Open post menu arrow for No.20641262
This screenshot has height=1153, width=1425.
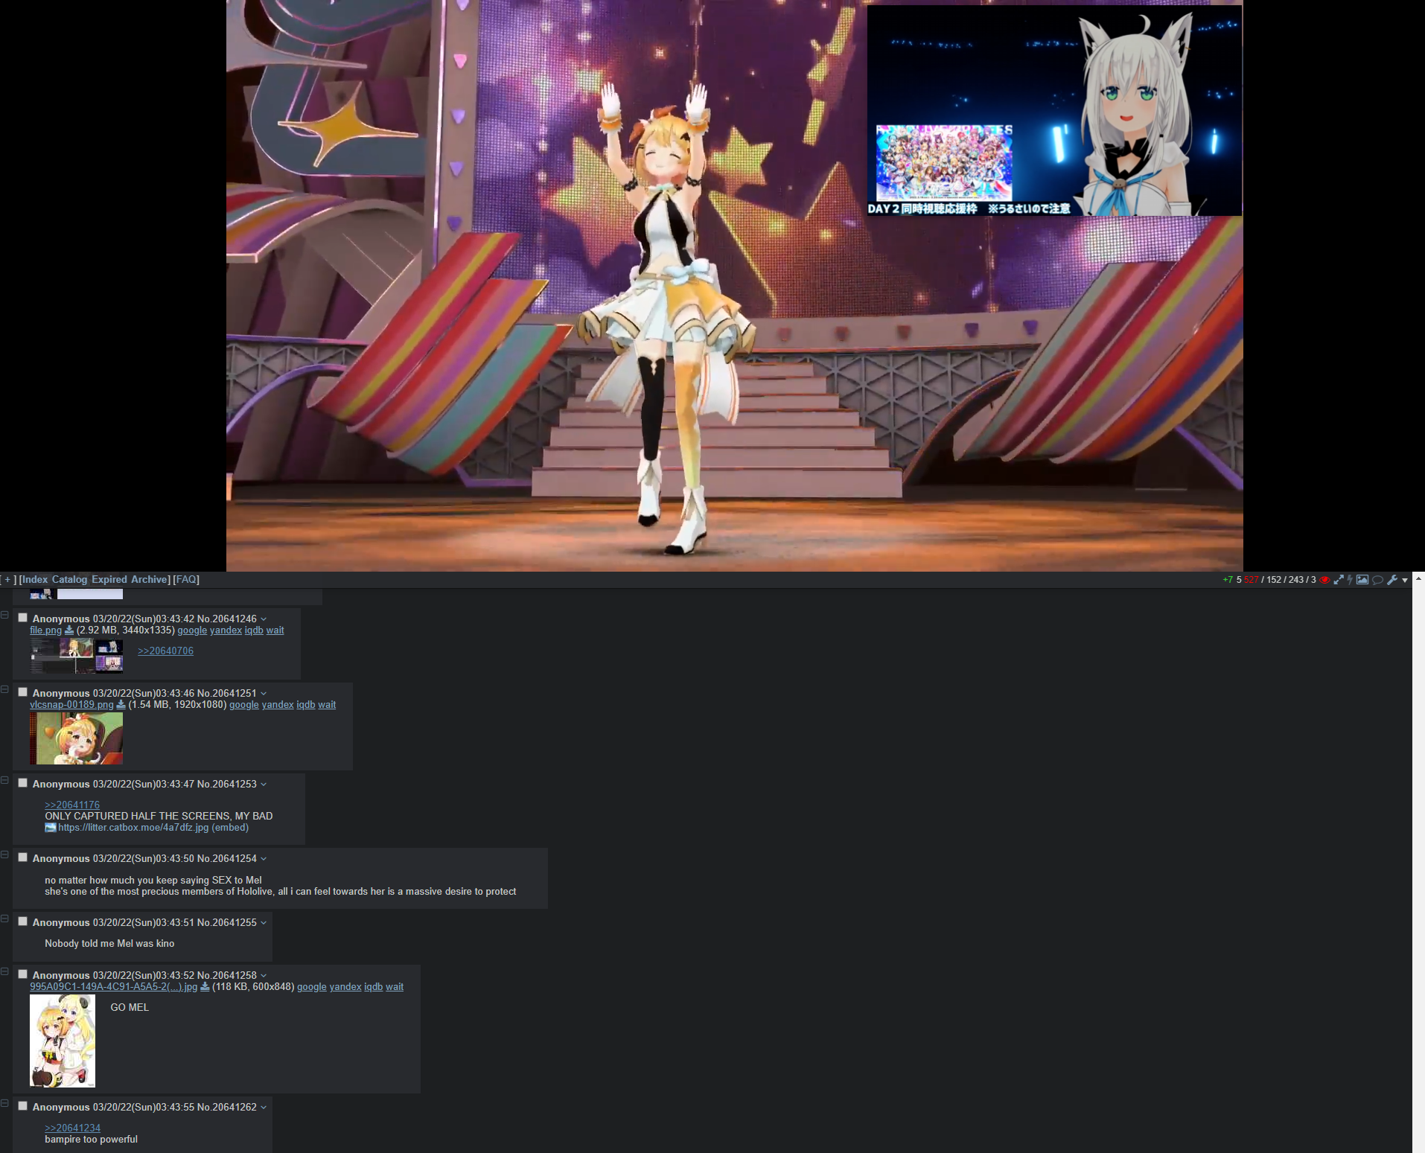(x=264, y=1108)
